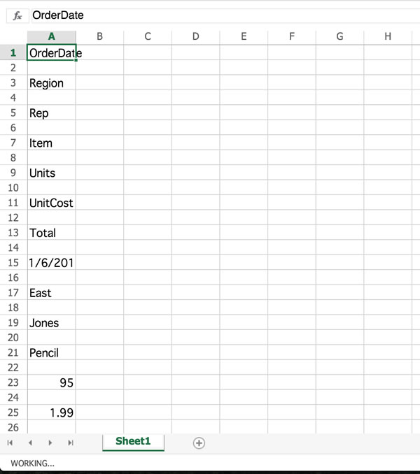Select row 13 header
This screenshot has height=474, width=420.
[x=13, y=233]
